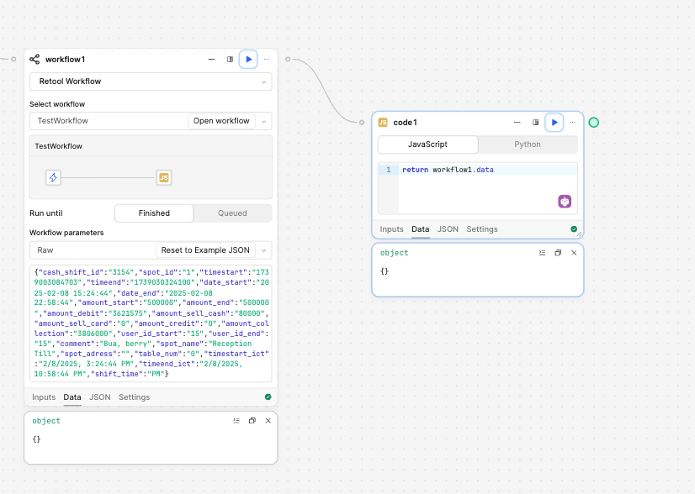The height and width of the screenshot is (494, 695).
Task: Open the JSON tab of code1
Action: click(x=448, y=229)
